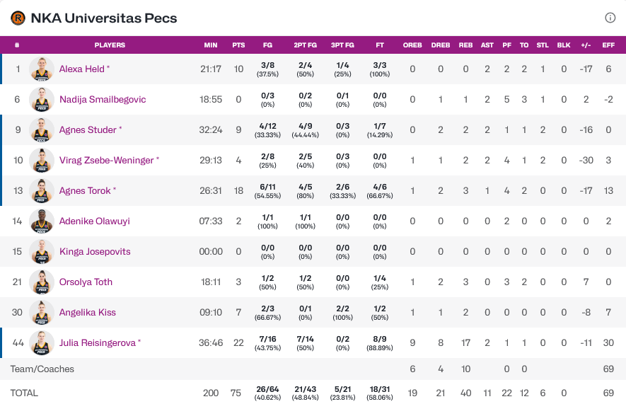
Task: Open Kinga Josepovits player page
Action: 95,252
